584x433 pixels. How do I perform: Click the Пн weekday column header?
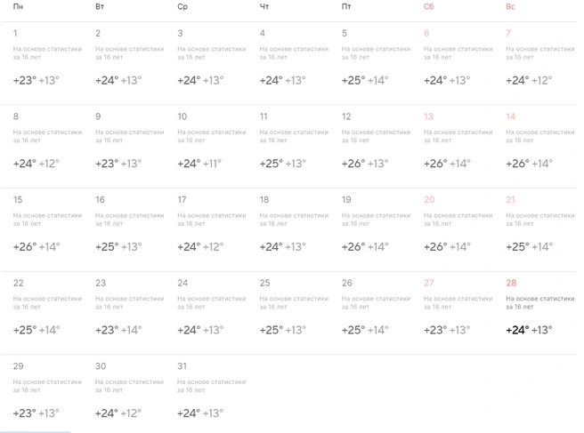coord(18,7)
